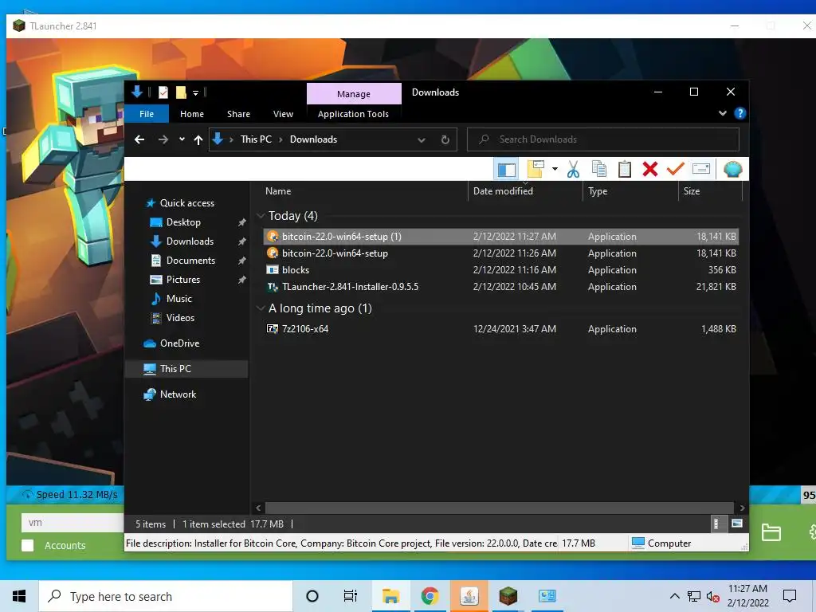The height and width of the screenshot is (612, 816).
Task: Switch to Large icons view in status bar
Action: [x=736, y=524]
